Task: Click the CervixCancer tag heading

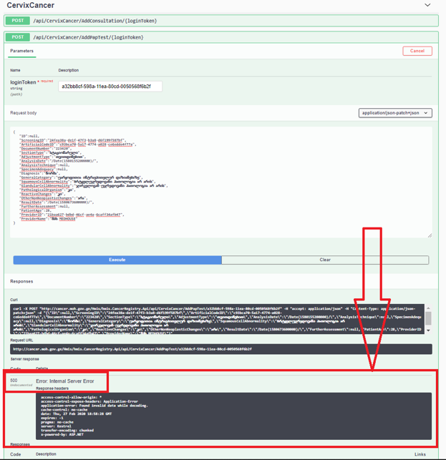Action: (31, 6)
